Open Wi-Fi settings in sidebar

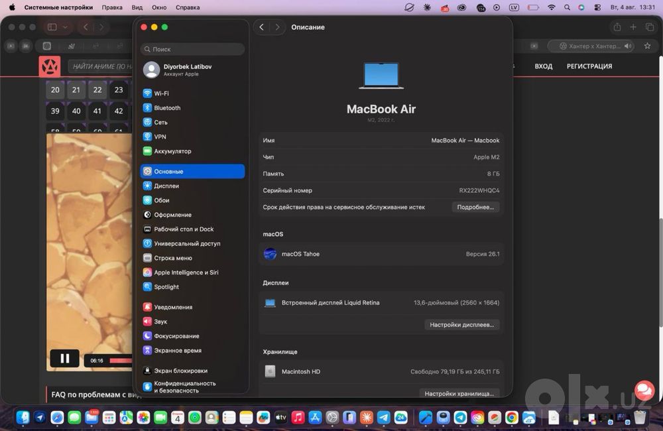click(192, 93)
